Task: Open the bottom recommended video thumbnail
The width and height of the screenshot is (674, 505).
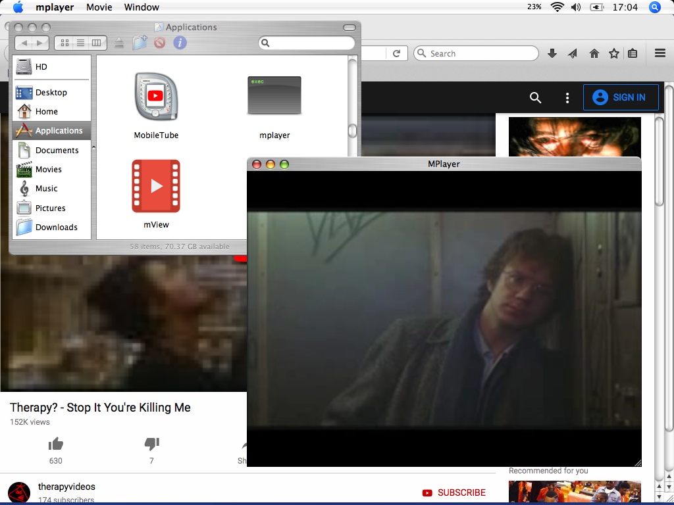Action: point(575,492)
